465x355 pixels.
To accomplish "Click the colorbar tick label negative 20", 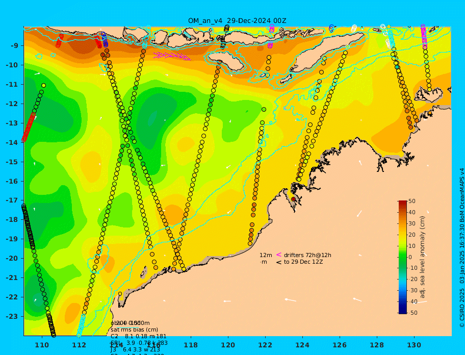I will (x=413, y=279).
